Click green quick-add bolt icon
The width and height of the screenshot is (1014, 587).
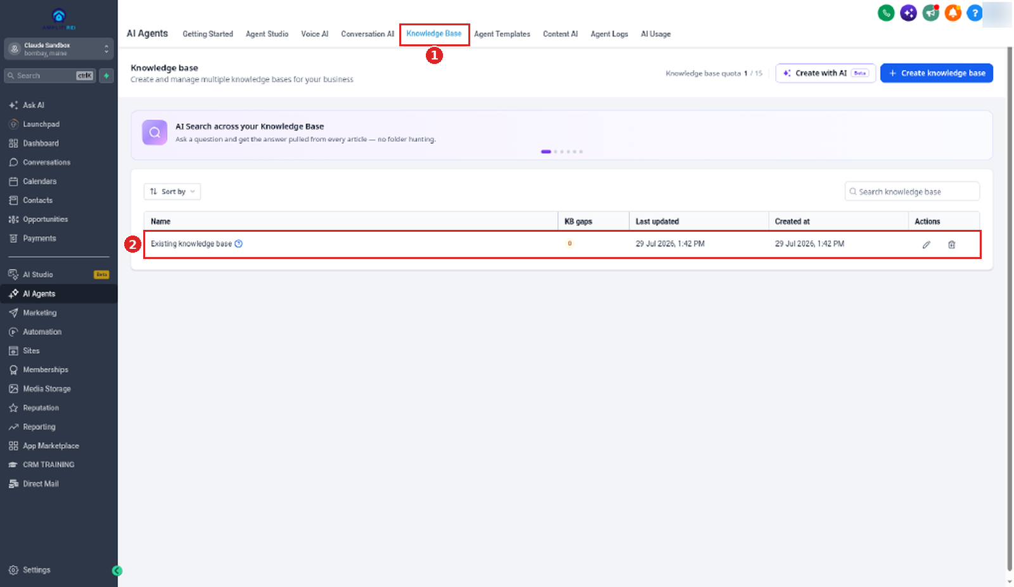pyautogui.click(x=106, y=76)
